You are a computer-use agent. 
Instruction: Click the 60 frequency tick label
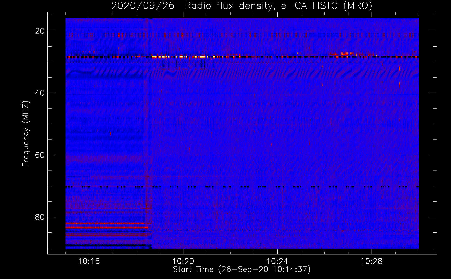click(40, 155)
